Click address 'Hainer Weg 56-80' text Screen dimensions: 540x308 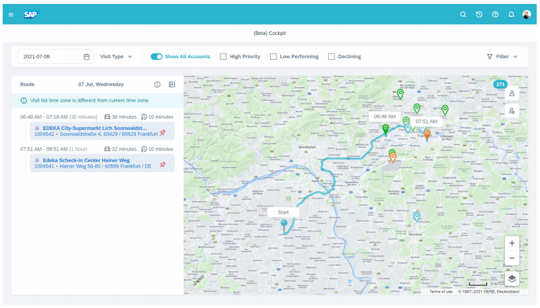81,166
